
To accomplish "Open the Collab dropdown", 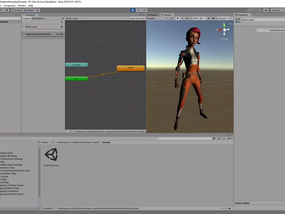I will [254, 10].
